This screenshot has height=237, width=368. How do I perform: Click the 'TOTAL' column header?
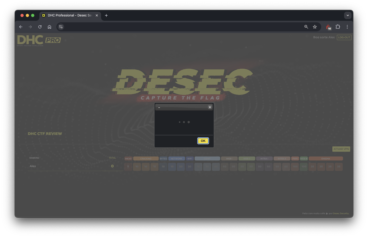[112, 158]
